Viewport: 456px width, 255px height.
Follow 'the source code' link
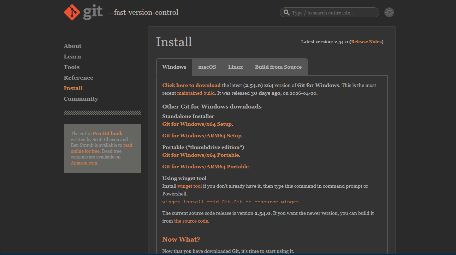191,221
